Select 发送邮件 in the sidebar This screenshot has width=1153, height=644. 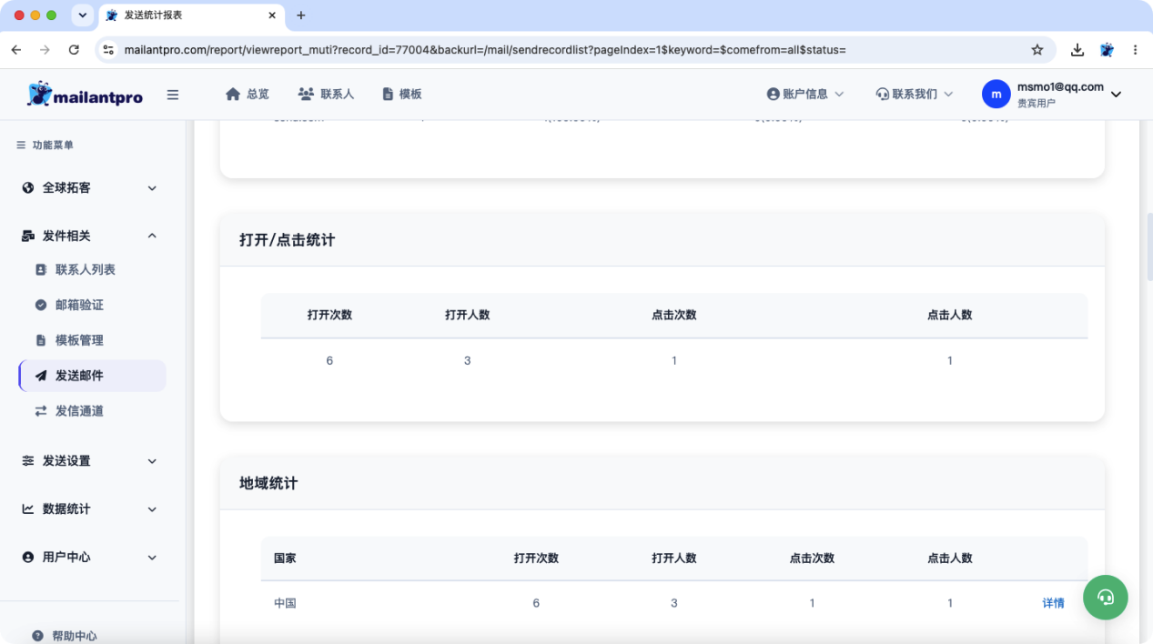coord(92,376)
